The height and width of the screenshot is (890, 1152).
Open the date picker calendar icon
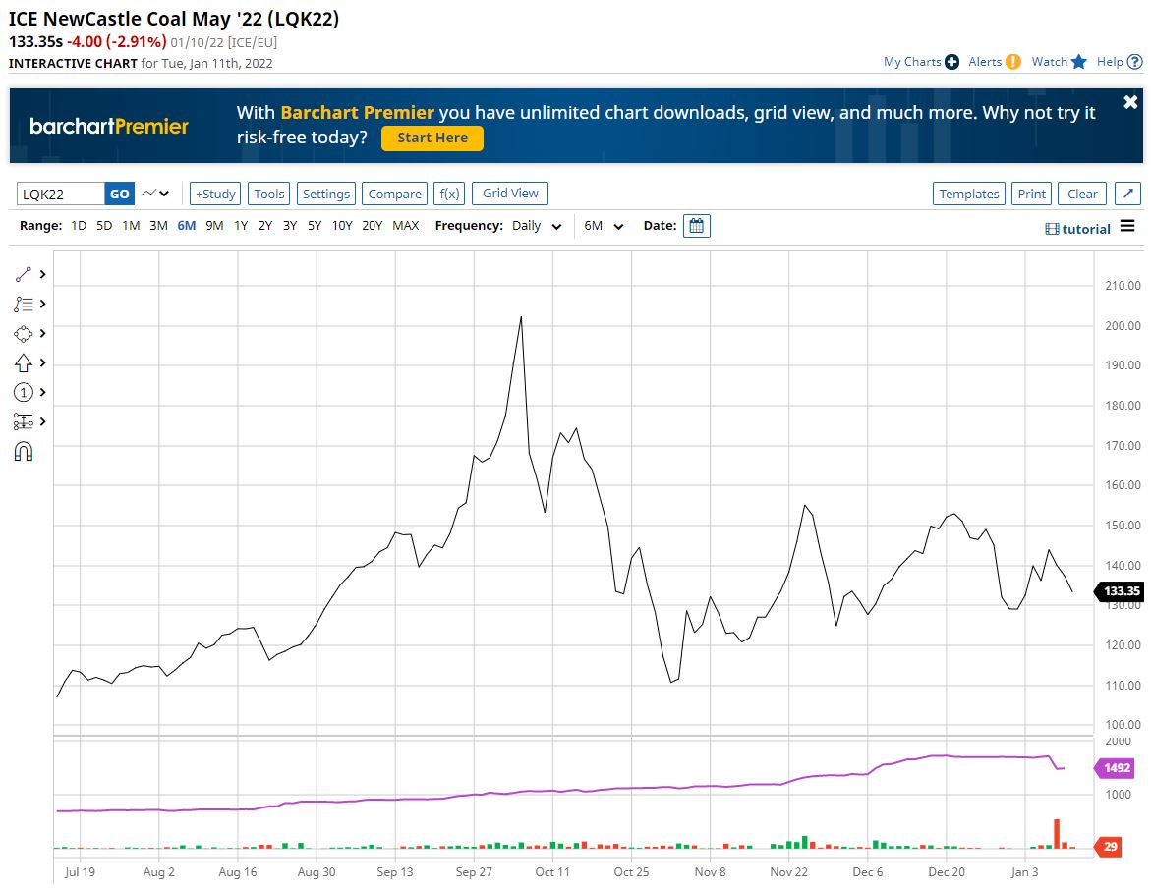point(696,226)
